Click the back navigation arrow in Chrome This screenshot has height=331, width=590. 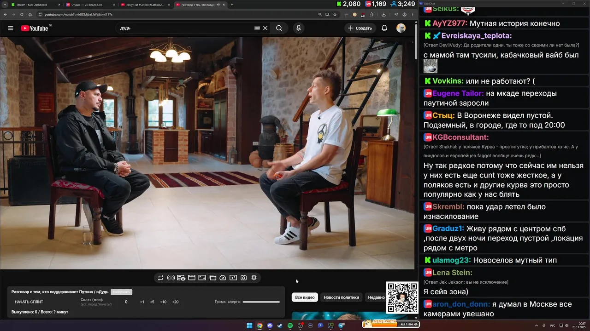pos(5,14)
